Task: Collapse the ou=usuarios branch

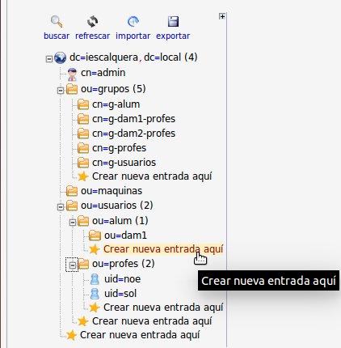Action: pyautogui.click(x=61, y=207)
